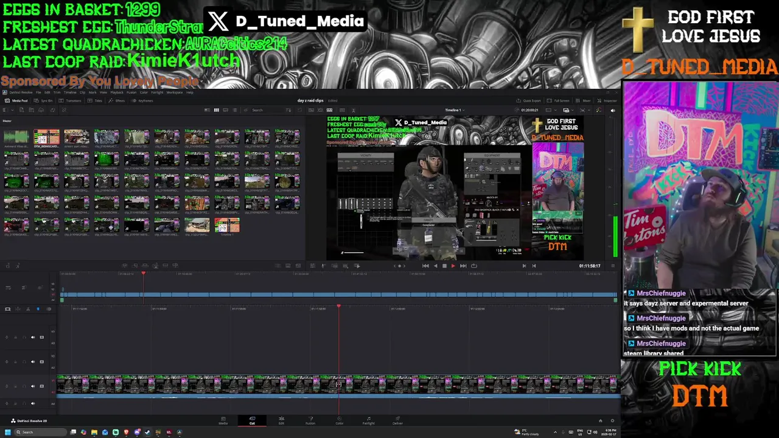Switch to the Media page

point(223,421)
